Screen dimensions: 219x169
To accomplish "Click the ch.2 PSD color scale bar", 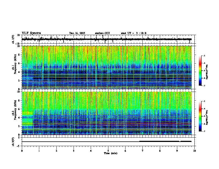I will tap(200, 116).
